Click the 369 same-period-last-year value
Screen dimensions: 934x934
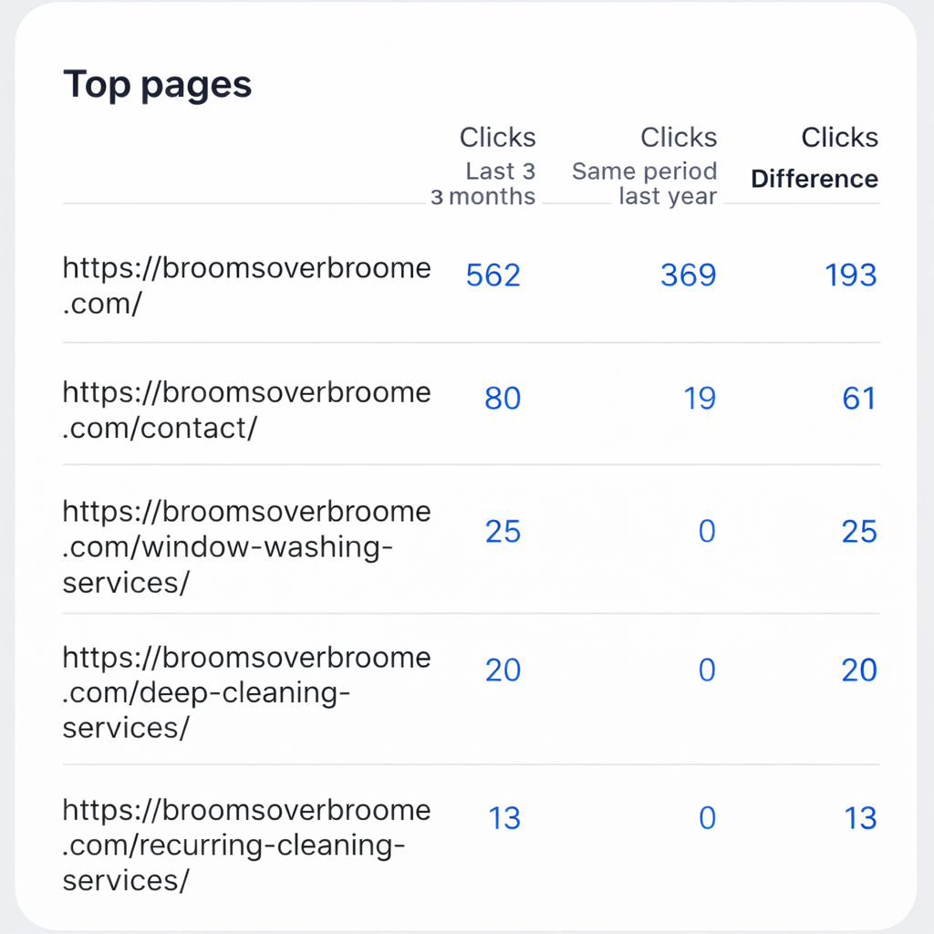(x=689, y=275)
